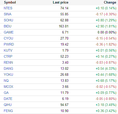This screenshot has width=118, height=114.
Task: Open the NTES stock symbol link
Action: 8,8
